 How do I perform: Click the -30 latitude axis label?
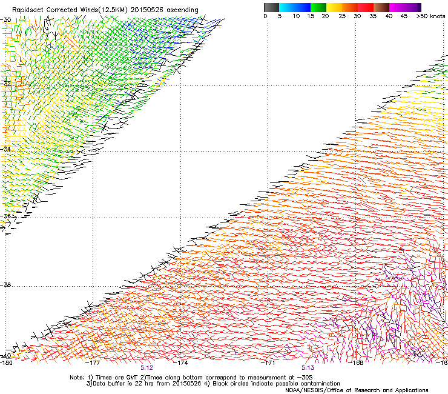[6, 20]
